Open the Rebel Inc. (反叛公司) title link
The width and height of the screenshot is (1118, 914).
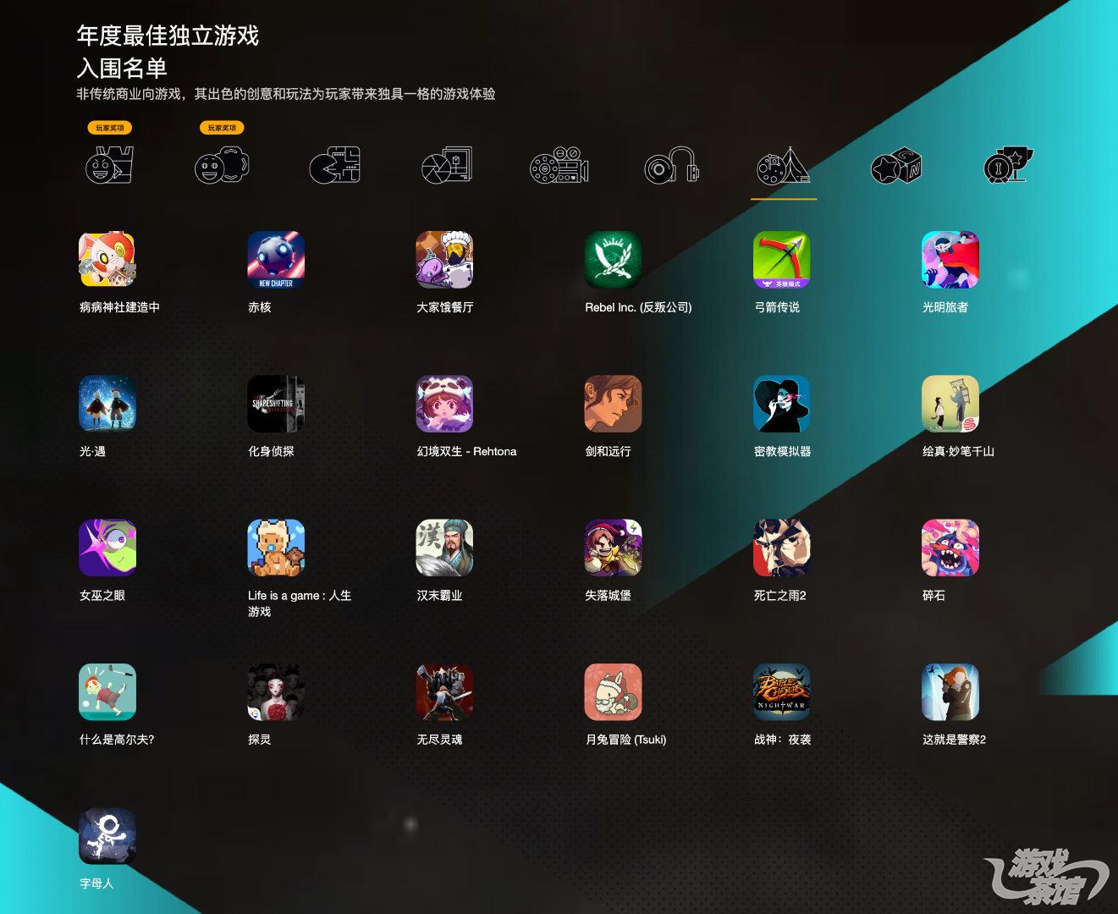638,307
